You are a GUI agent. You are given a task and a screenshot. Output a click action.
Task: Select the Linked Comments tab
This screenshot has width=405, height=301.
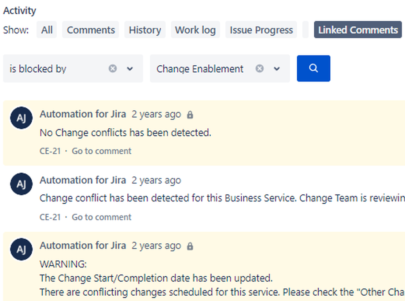358,30
